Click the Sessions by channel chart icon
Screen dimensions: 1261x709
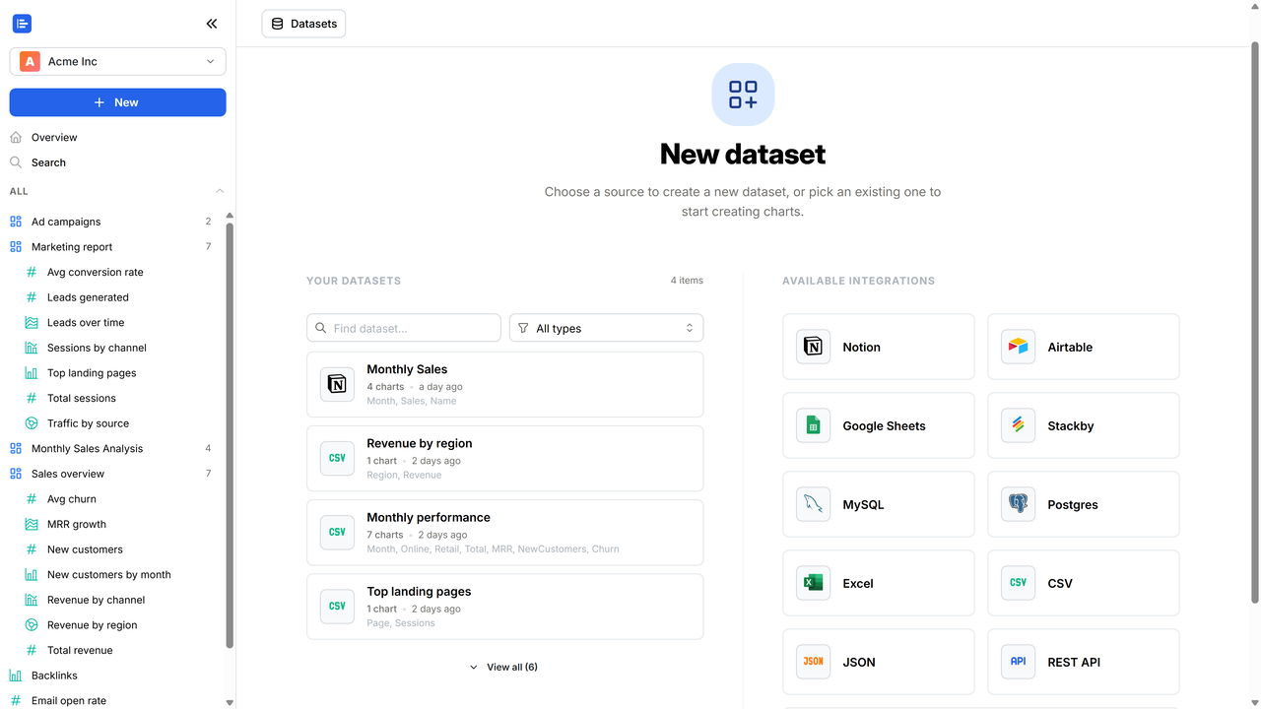[x=32, y=348]
